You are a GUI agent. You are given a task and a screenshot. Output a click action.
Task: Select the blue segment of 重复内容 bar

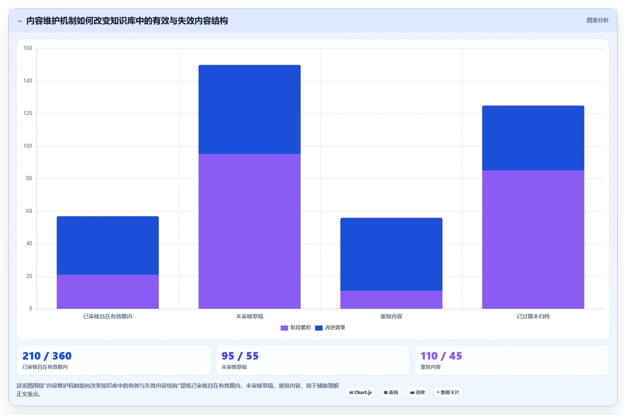391,254
